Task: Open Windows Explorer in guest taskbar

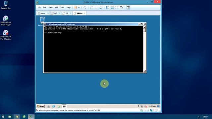Action: [59, 106]
